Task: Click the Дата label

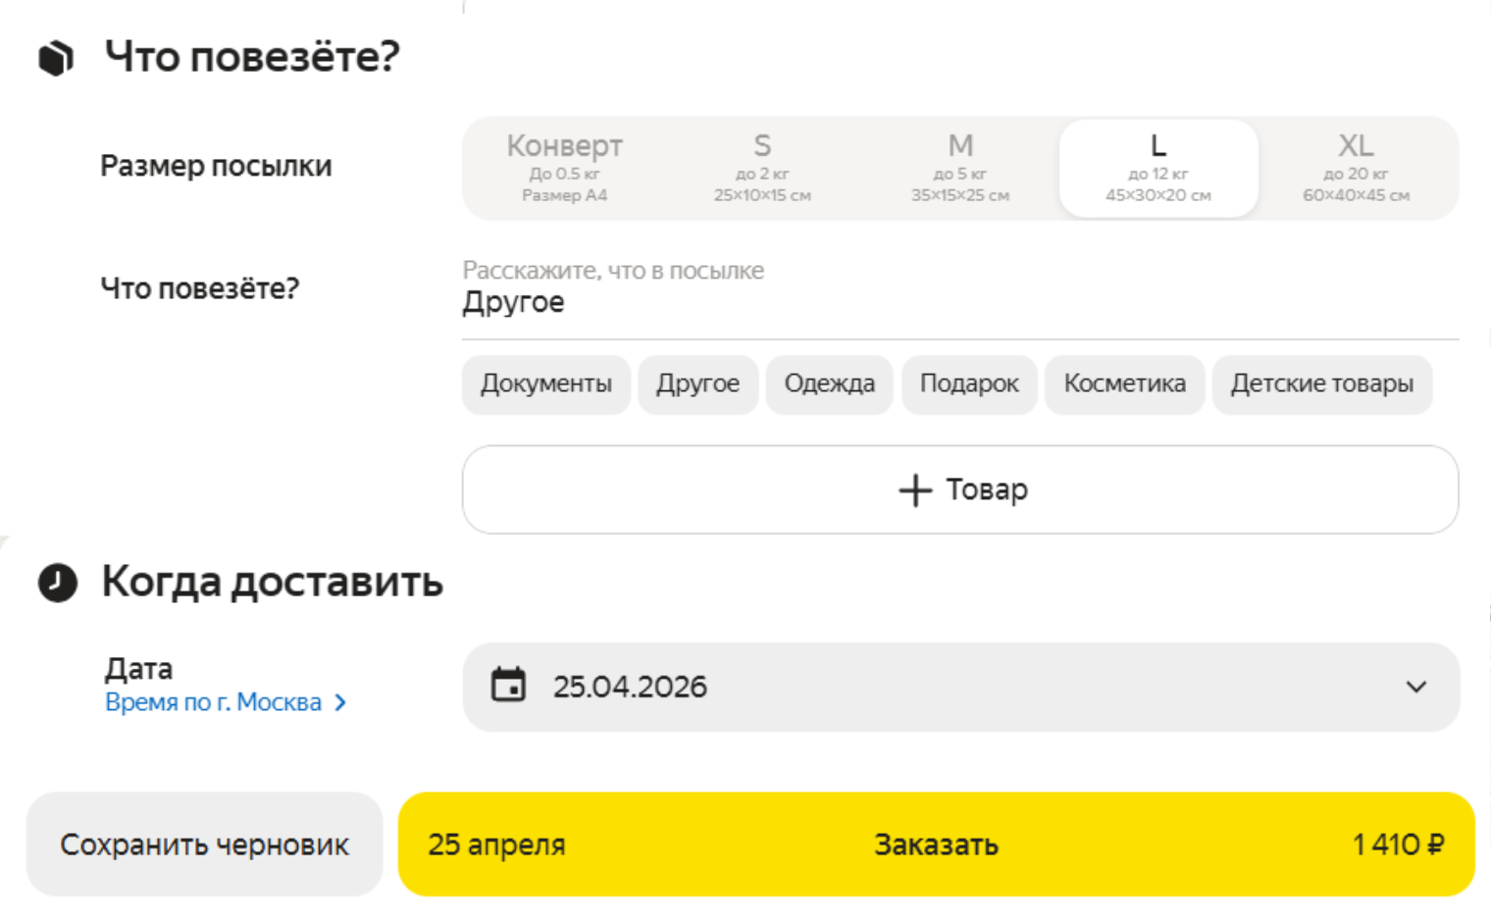Action: [138, 669]
